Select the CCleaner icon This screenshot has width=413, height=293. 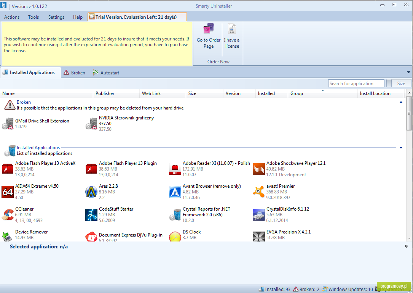tap(8, 215)
